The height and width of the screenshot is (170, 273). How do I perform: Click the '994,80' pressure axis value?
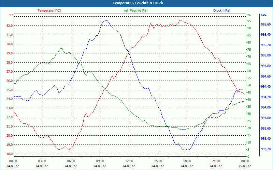point(266,66)
